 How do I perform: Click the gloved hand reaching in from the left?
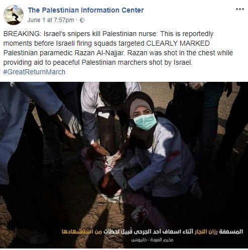tap(70, 119)
